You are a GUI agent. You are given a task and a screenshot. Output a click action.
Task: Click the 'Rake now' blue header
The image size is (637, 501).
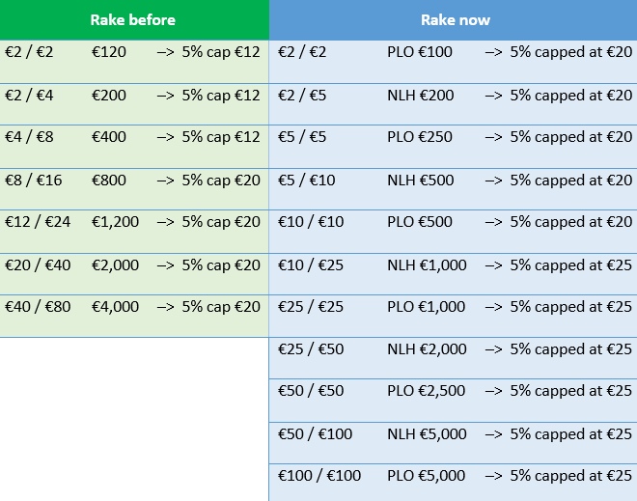coord(455,19)
